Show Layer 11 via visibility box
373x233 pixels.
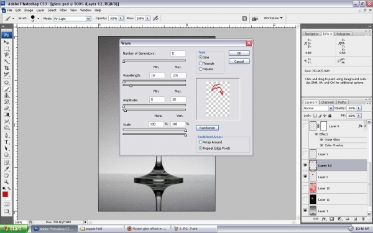pos(305,199)
